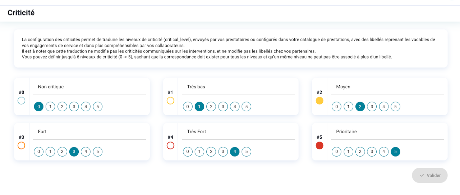
Task: Click the filled yellow swatch for #2
Action: click(x=319, y=101)
